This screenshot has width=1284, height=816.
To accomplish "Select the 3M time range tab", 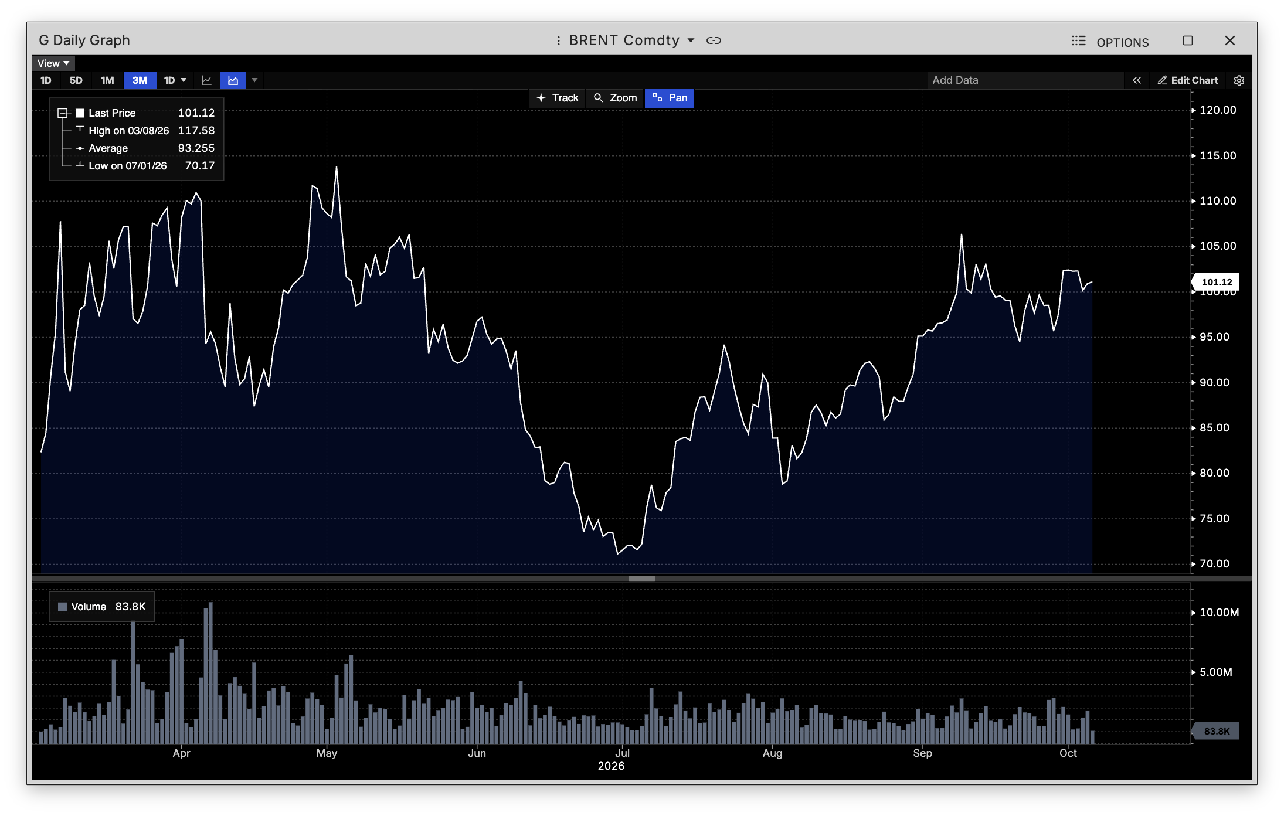I will (140, 80).
